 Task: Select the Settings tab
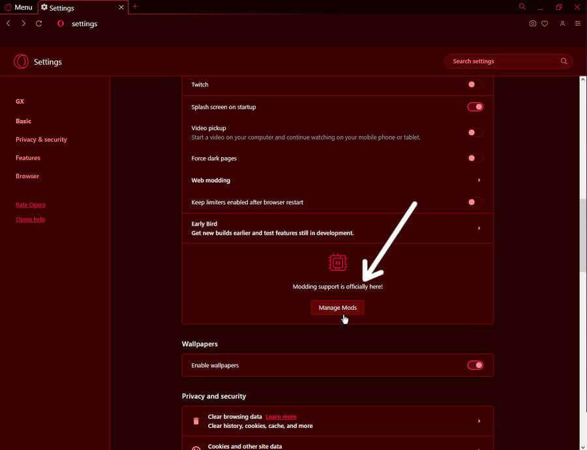click(x=83, y=7)
